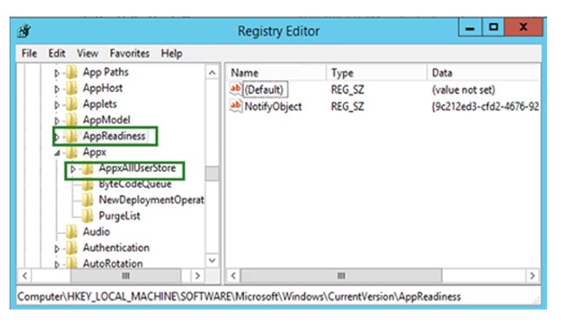
Task: Select the AppxAllUserStore folder icon
Action: [x=88, y=168]
